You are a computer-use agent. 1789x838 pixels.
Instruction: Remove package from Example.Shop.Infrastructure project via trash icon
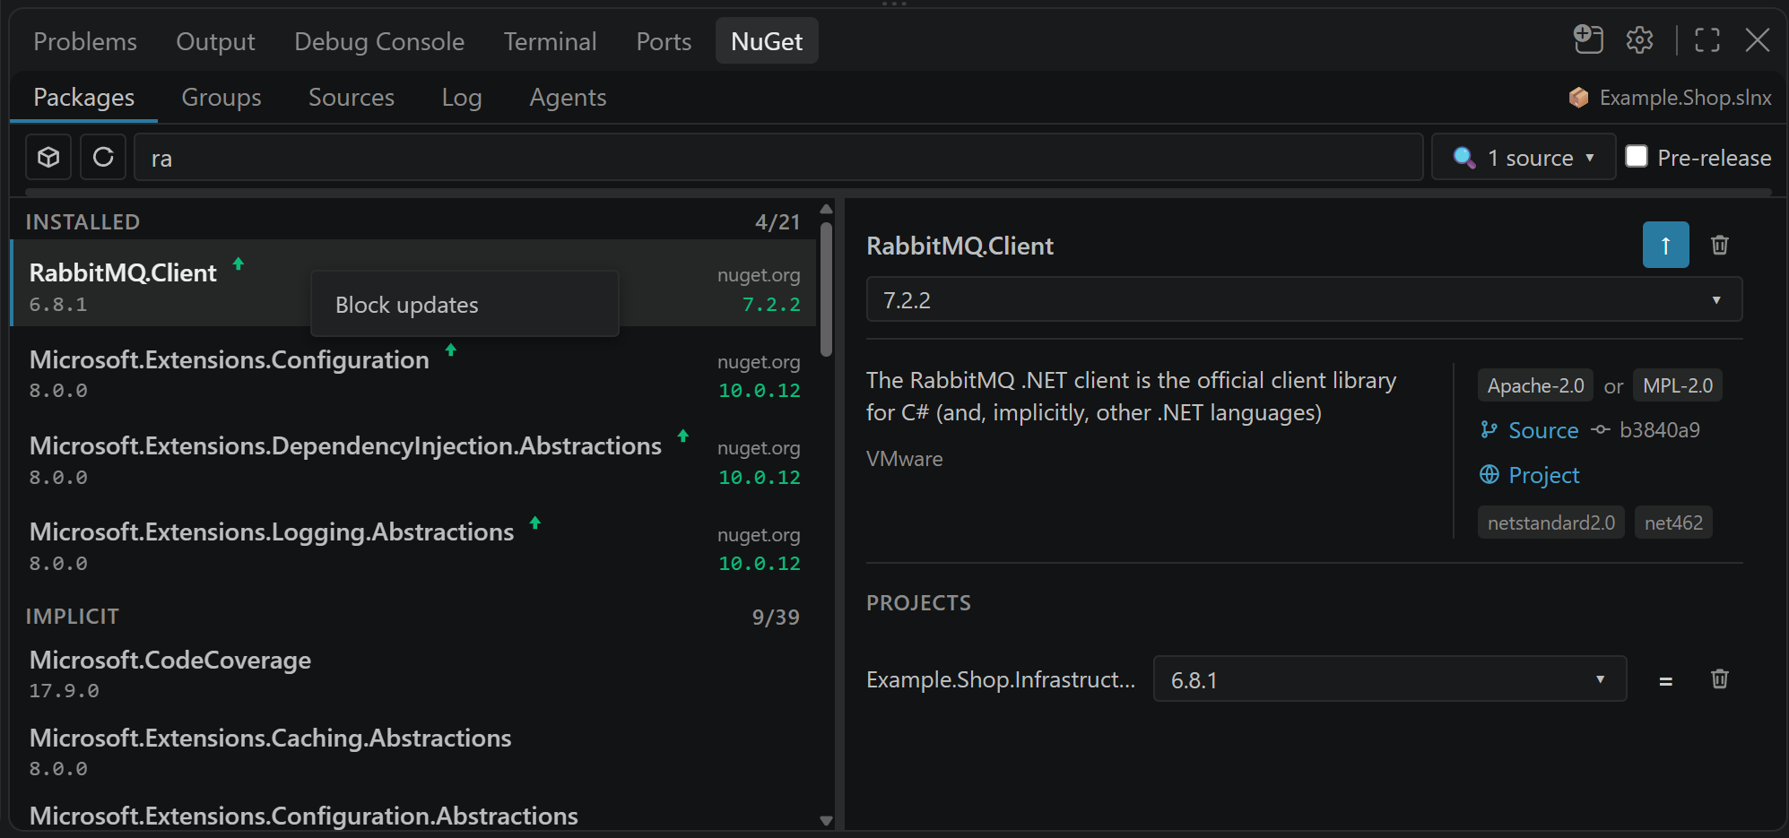[x=1719, y=678]
